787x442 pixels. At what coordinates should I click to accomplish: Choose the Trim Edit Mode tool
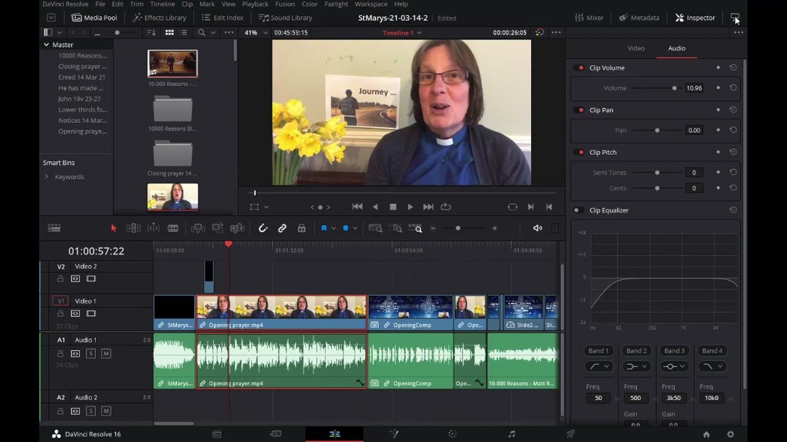coord(133,228)
